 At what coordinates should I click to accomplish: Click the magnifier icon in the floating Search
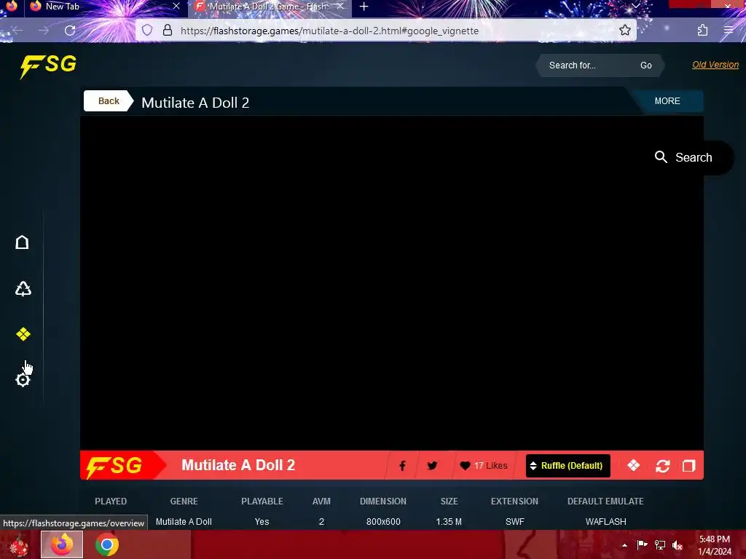pos(661,157)
